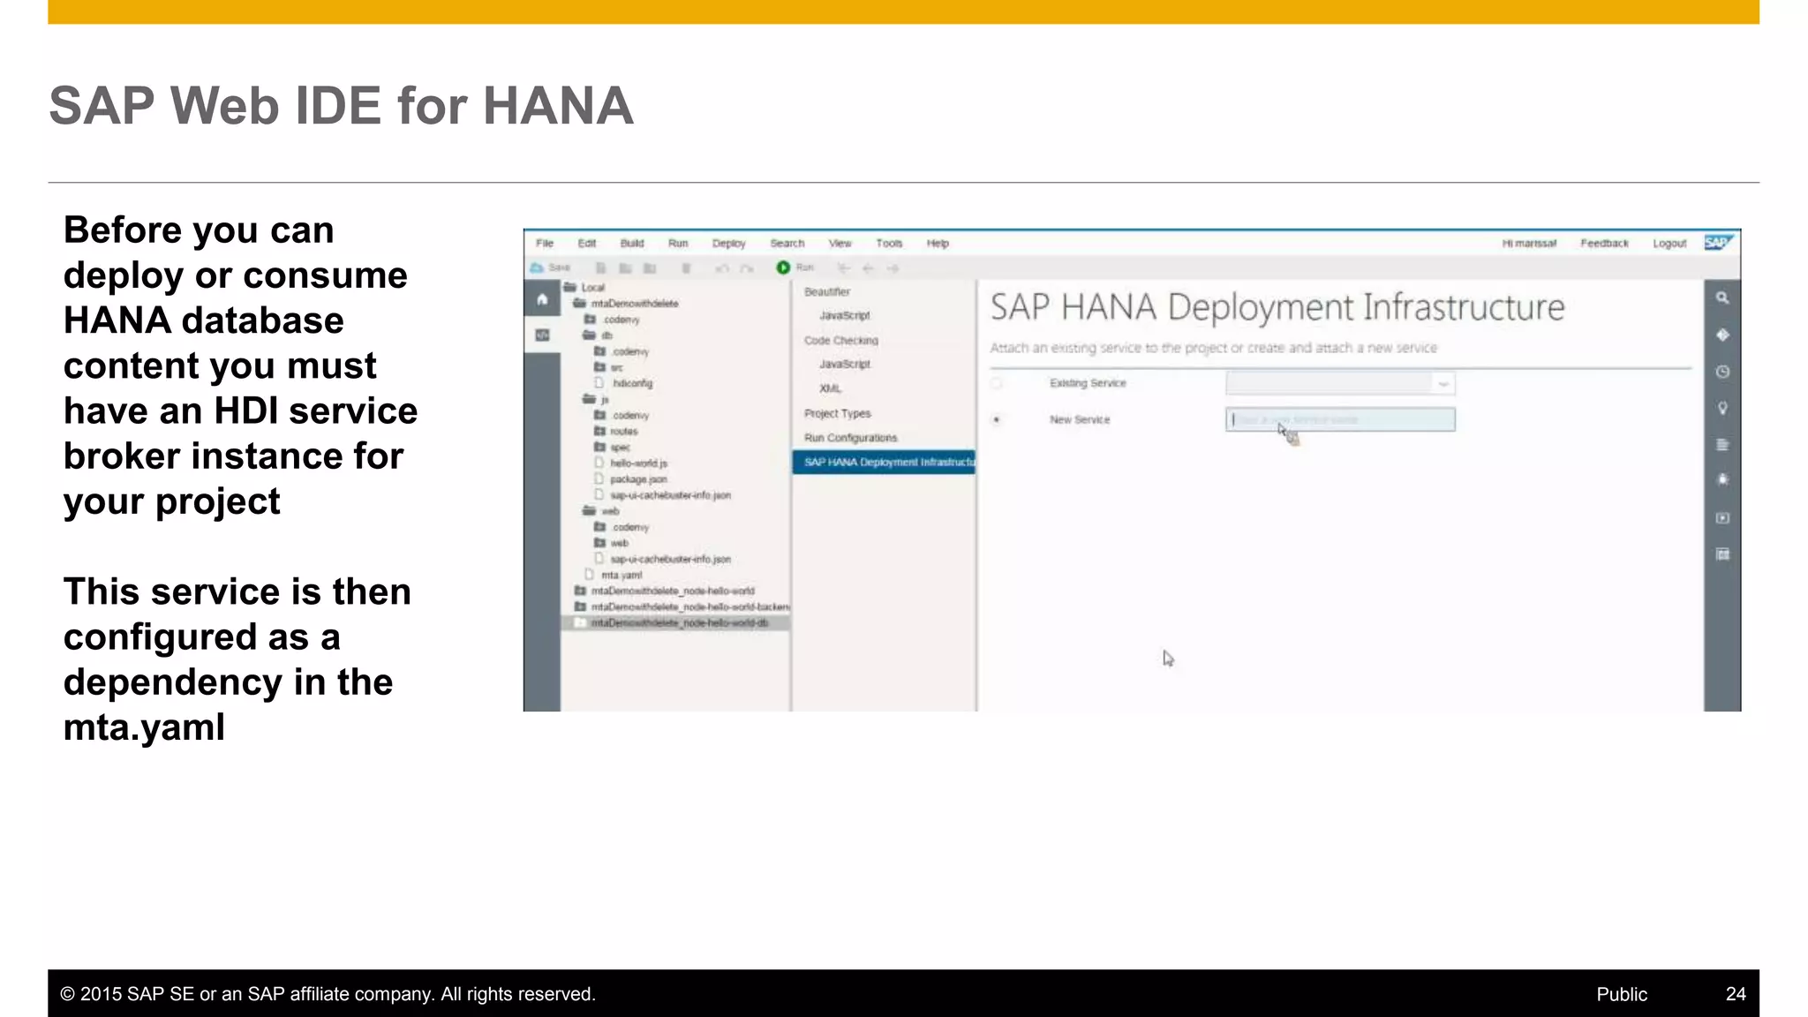1808x1017 pixels.
Task: Open the File menu
Action: (x=545, y=243)
